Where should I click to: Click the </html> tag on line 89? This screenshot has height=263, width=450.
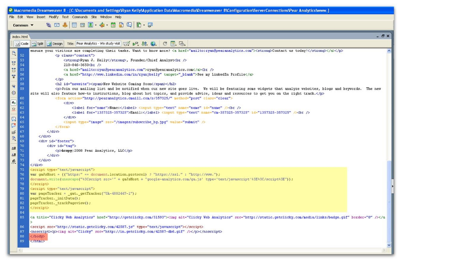click(x=37, y=241)
